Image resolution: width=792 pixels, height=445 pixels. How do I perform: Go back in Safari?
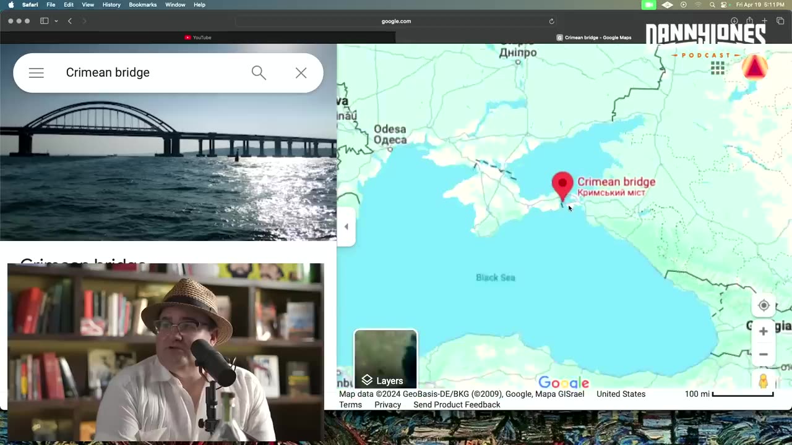[x=70, y=21]
